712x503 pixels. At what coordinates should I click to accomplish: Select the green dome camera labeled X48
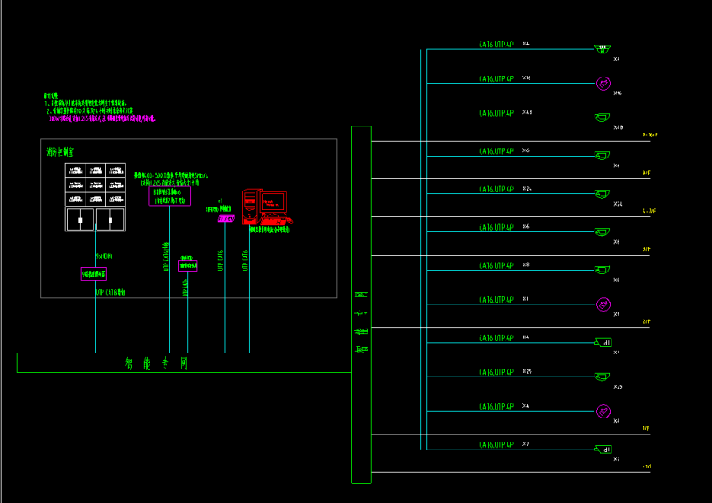(x=602, y=118)
